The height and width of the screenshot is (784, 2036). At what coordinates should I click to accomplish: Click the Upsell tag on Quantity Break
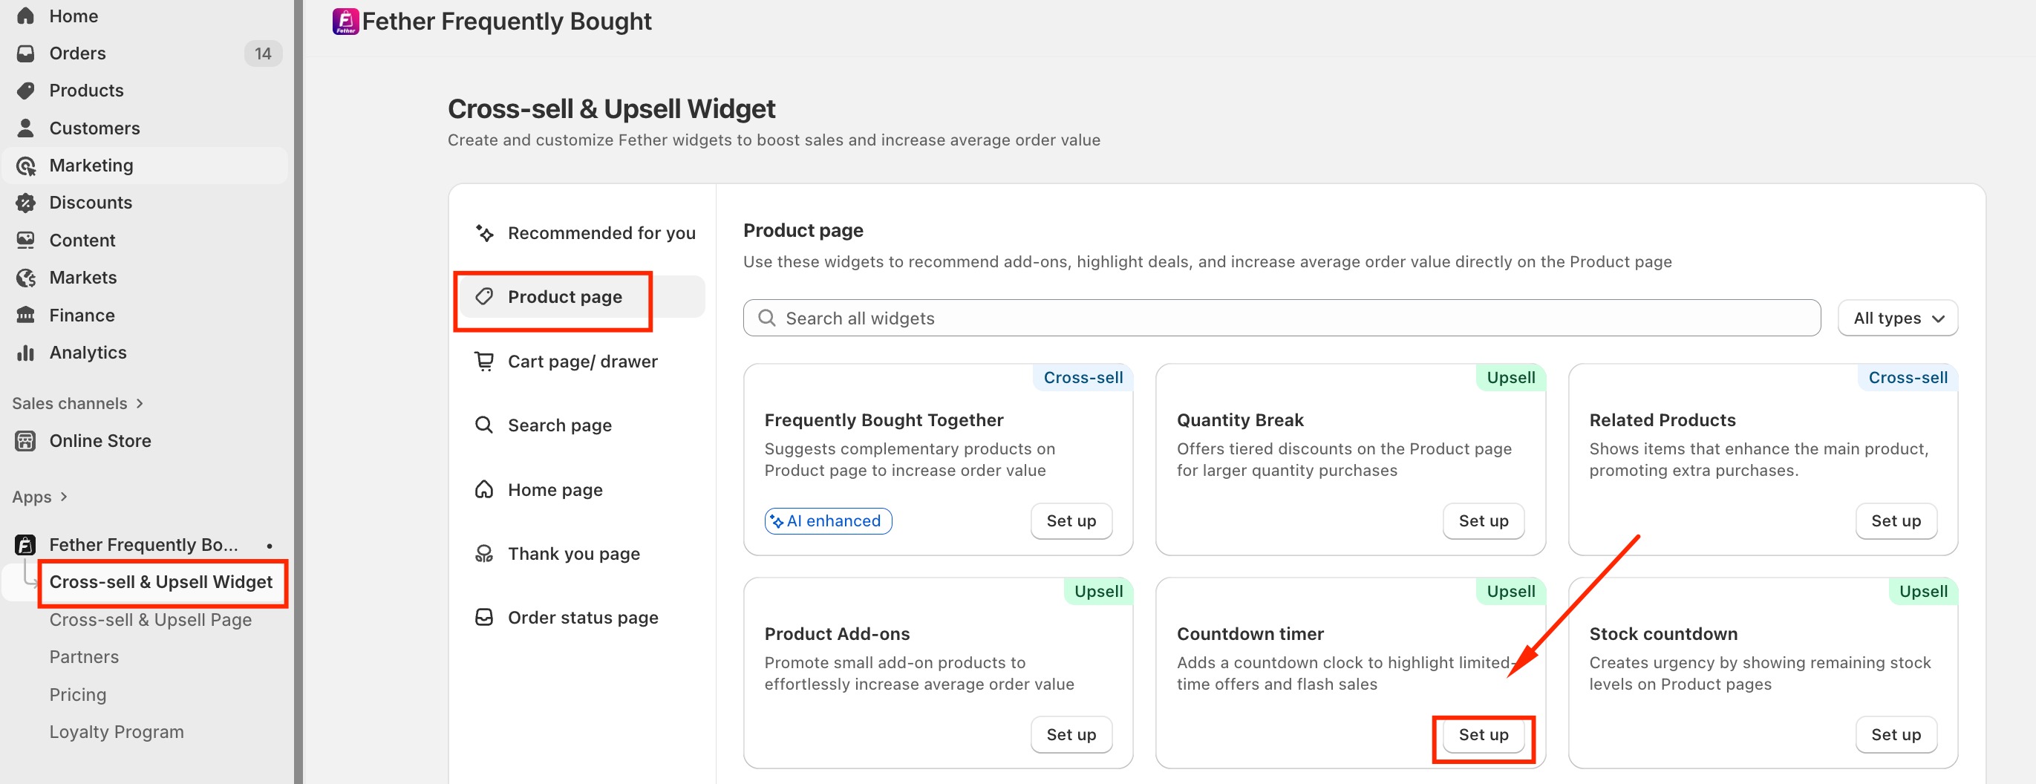pyautogui.click(x=1510, y=377)
